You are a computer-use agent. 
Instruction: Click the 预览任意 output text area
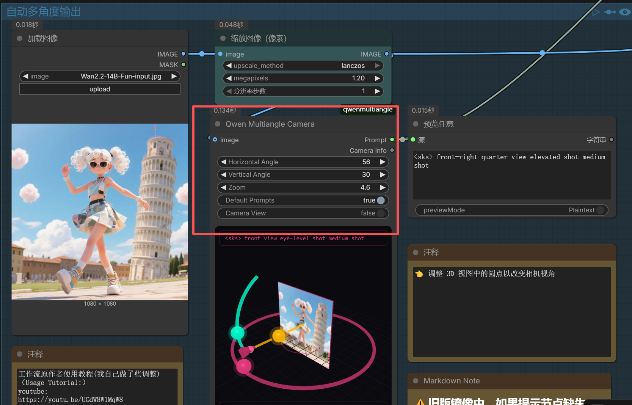(511, 175)
